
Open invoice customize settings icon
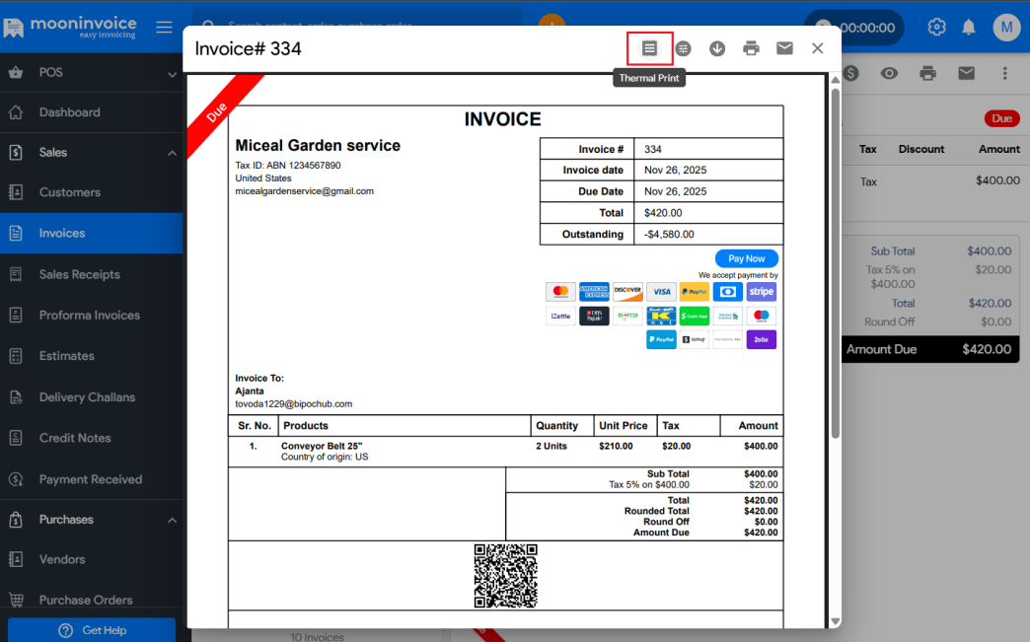pos(683,48)
